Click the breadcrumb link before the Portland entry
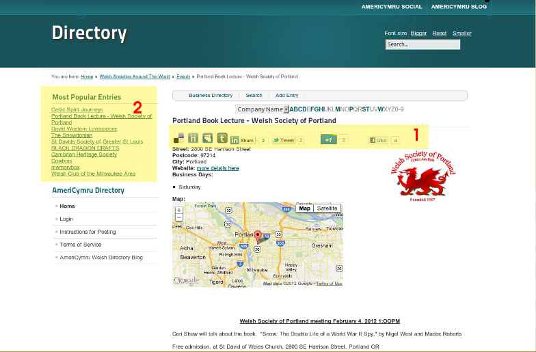 pyautogui.click(x=183, y=77)
